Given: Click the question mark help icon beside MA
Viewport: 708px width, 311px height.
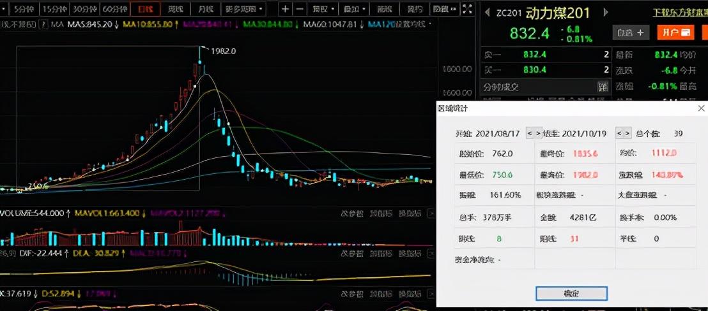Looking at the screenshot, I should (43, 24).
